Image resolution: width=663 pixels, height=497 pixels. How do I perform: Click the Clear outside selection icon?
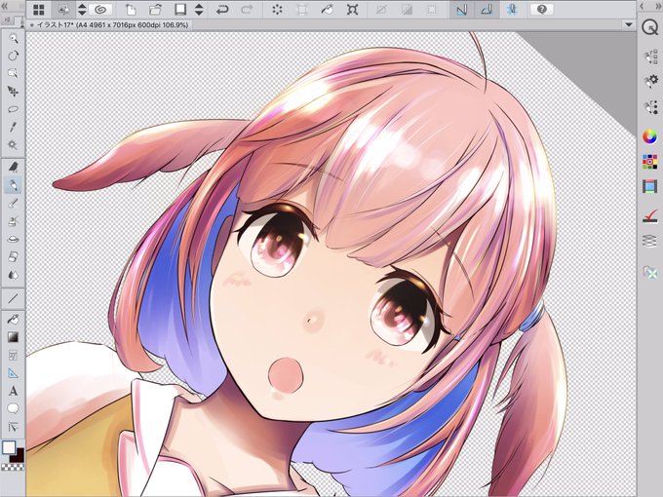[x=302, y=10]
